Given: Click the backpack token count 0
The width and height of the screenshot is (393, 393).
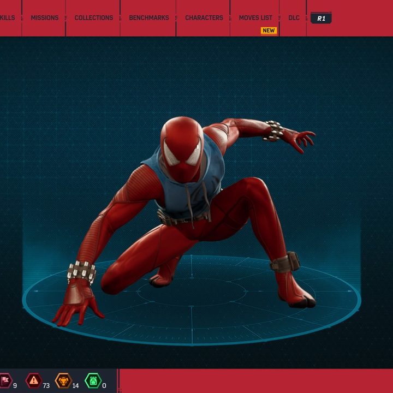Looking at the screenshot, I should coord(104,385).
